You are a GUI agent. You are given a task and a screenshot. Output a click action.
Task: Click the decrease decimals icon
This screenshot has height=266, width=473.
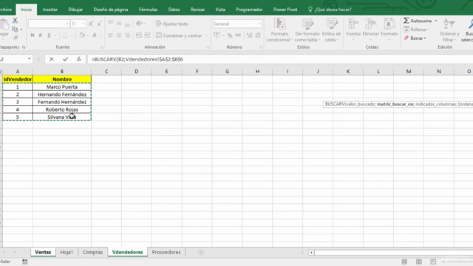pos(258,35)
